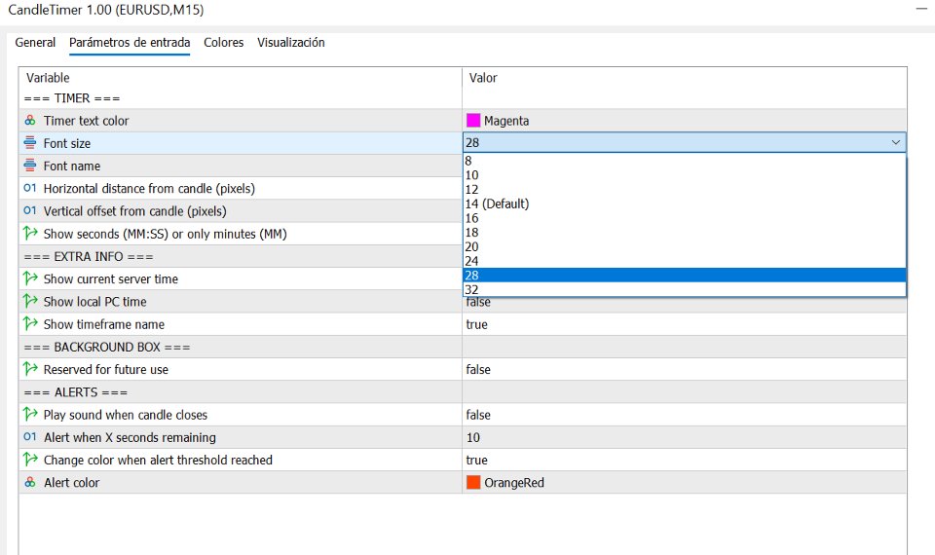This screenshot has height=555, width=935.
Task: Choose font size 16 from list
Action: click(684, 217)
